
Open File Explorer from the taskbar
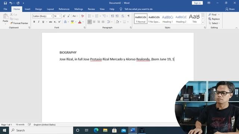(x=105, y=130)
